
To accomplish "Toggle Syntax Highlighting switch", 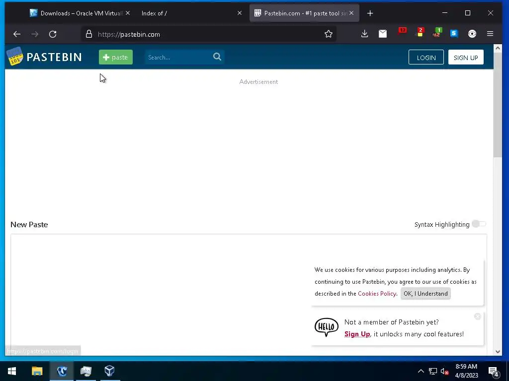I will coord(479,224).
